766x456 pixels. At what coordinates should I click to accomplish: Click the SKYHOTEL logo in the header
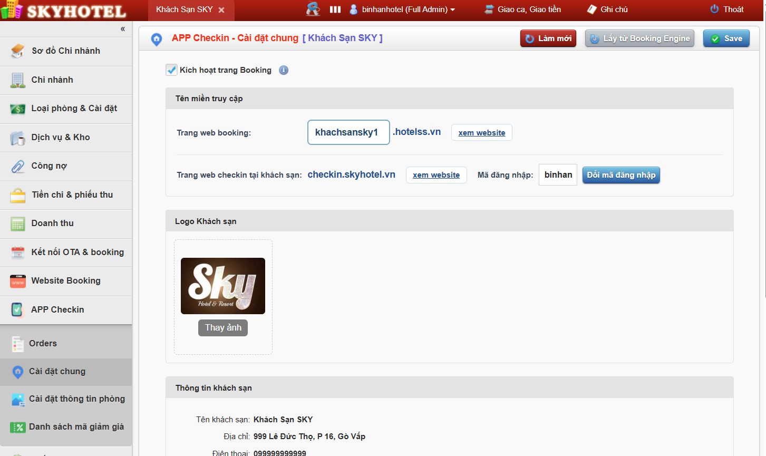[x=64, y=11]
